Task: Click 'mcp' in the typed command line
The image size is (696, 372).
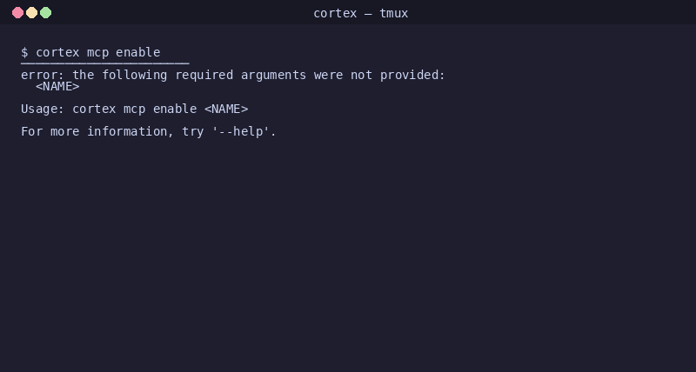Action: pyautogui.click(x=97, y=52)
